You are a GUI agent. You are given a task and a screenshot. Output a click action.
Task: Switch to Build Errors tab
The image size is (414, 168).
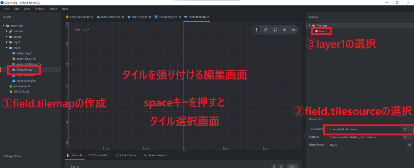(127, 155)
